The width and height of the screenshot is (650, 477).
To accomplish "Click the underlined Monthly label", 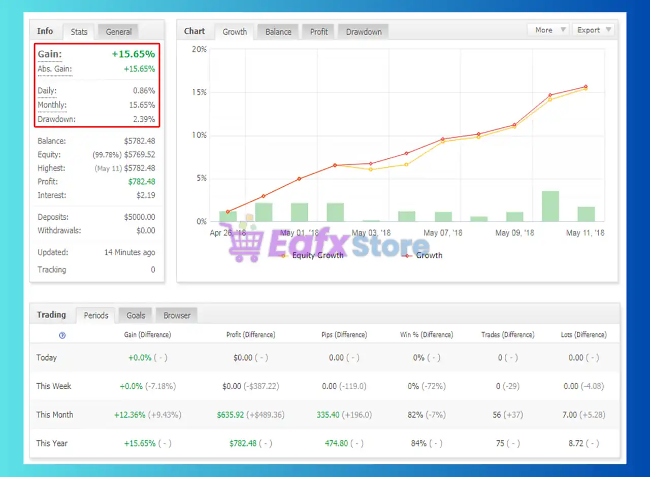I will coord(52,105).
